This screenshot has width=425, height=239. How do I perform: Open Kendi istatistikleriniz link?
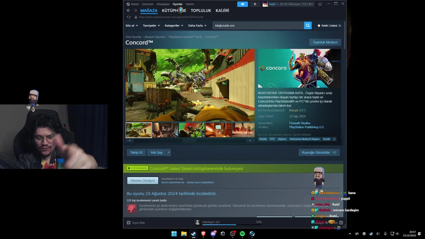(173, 183)
